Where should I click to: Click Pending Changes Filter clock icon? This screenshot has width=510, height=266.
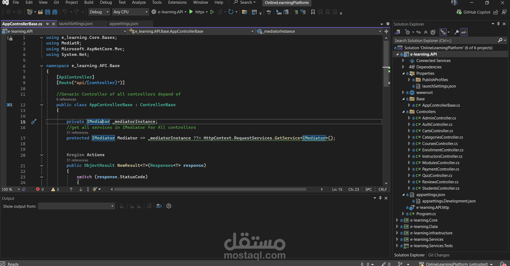407,32
